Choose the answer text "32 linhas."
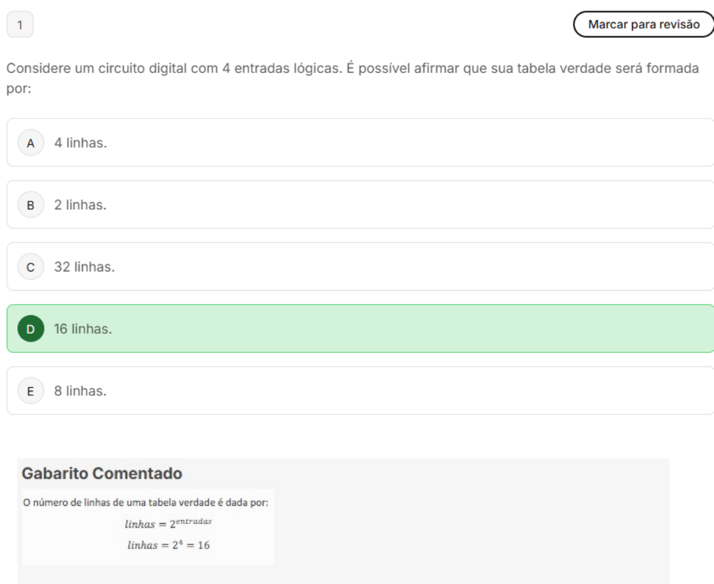 (x=84, y=268)
